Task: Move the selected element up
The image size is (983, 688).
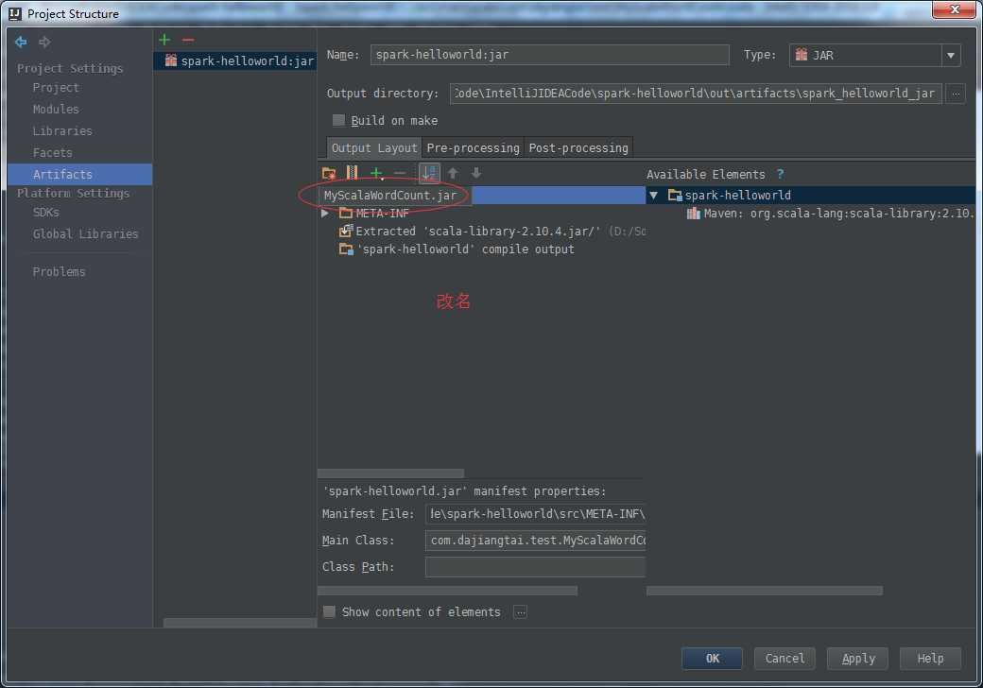Action: coord(453,173)
